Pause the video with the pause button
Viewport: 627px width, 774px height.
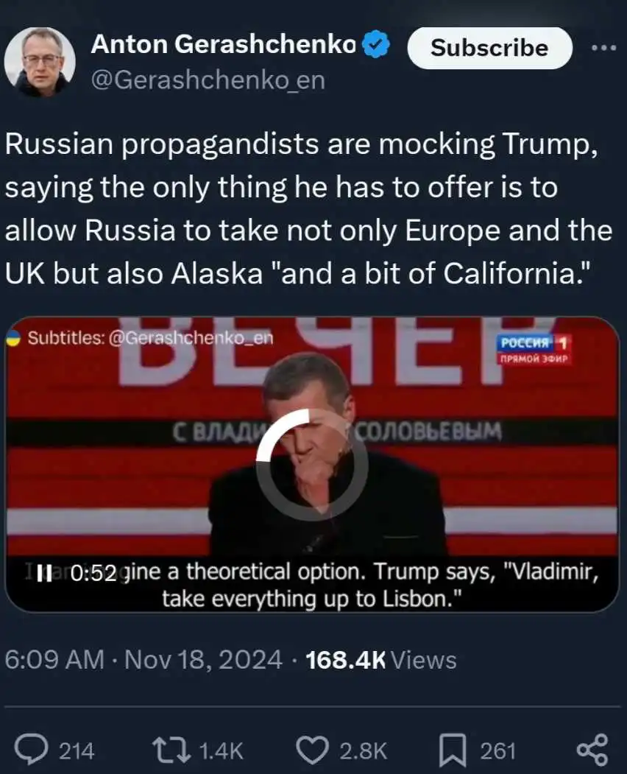[x=45, y=574]
